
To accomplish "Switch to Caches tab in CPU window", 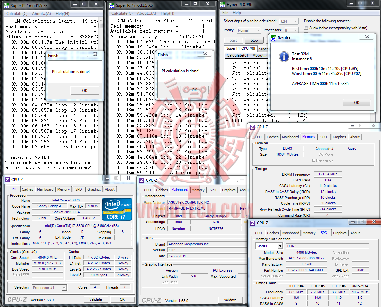I will coord(27,189).
